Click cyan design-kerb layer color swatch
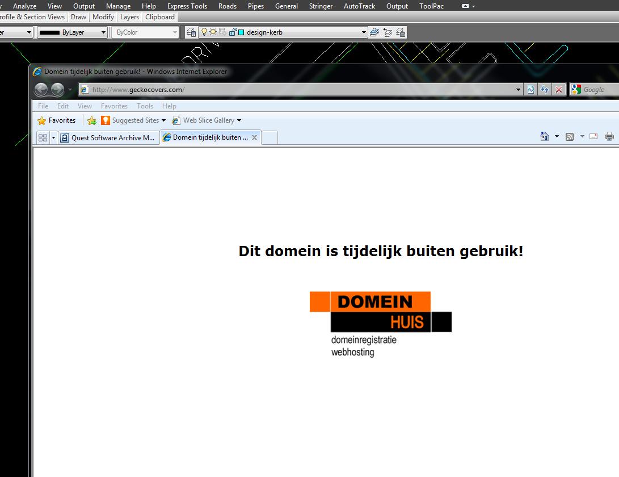This screenshot has height=477, width=619. coord(241,32)
